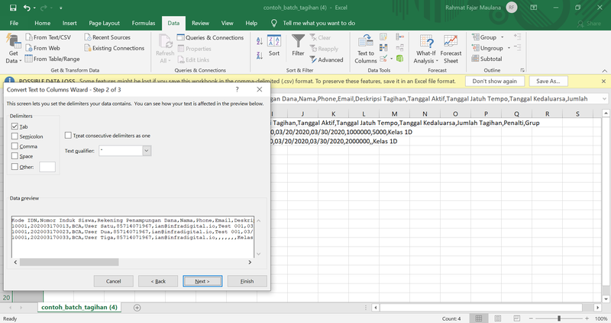Click zoom out minus button

(x=531, y=318)
